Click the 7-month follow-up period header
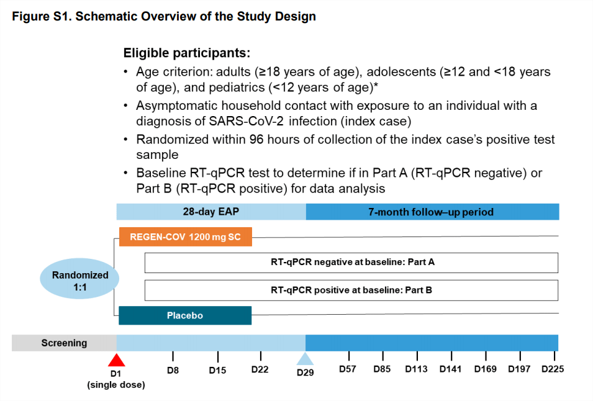 pos(432,212)
